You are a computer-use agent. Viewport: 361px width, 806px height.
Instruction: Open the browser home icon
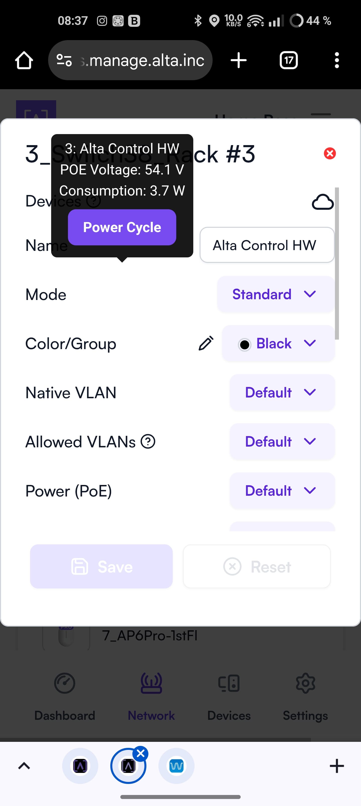coord(24,60)
